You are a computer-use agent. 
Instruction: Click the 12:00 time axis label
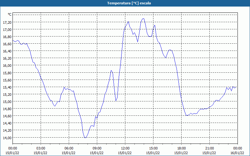(x=125, y=149)
